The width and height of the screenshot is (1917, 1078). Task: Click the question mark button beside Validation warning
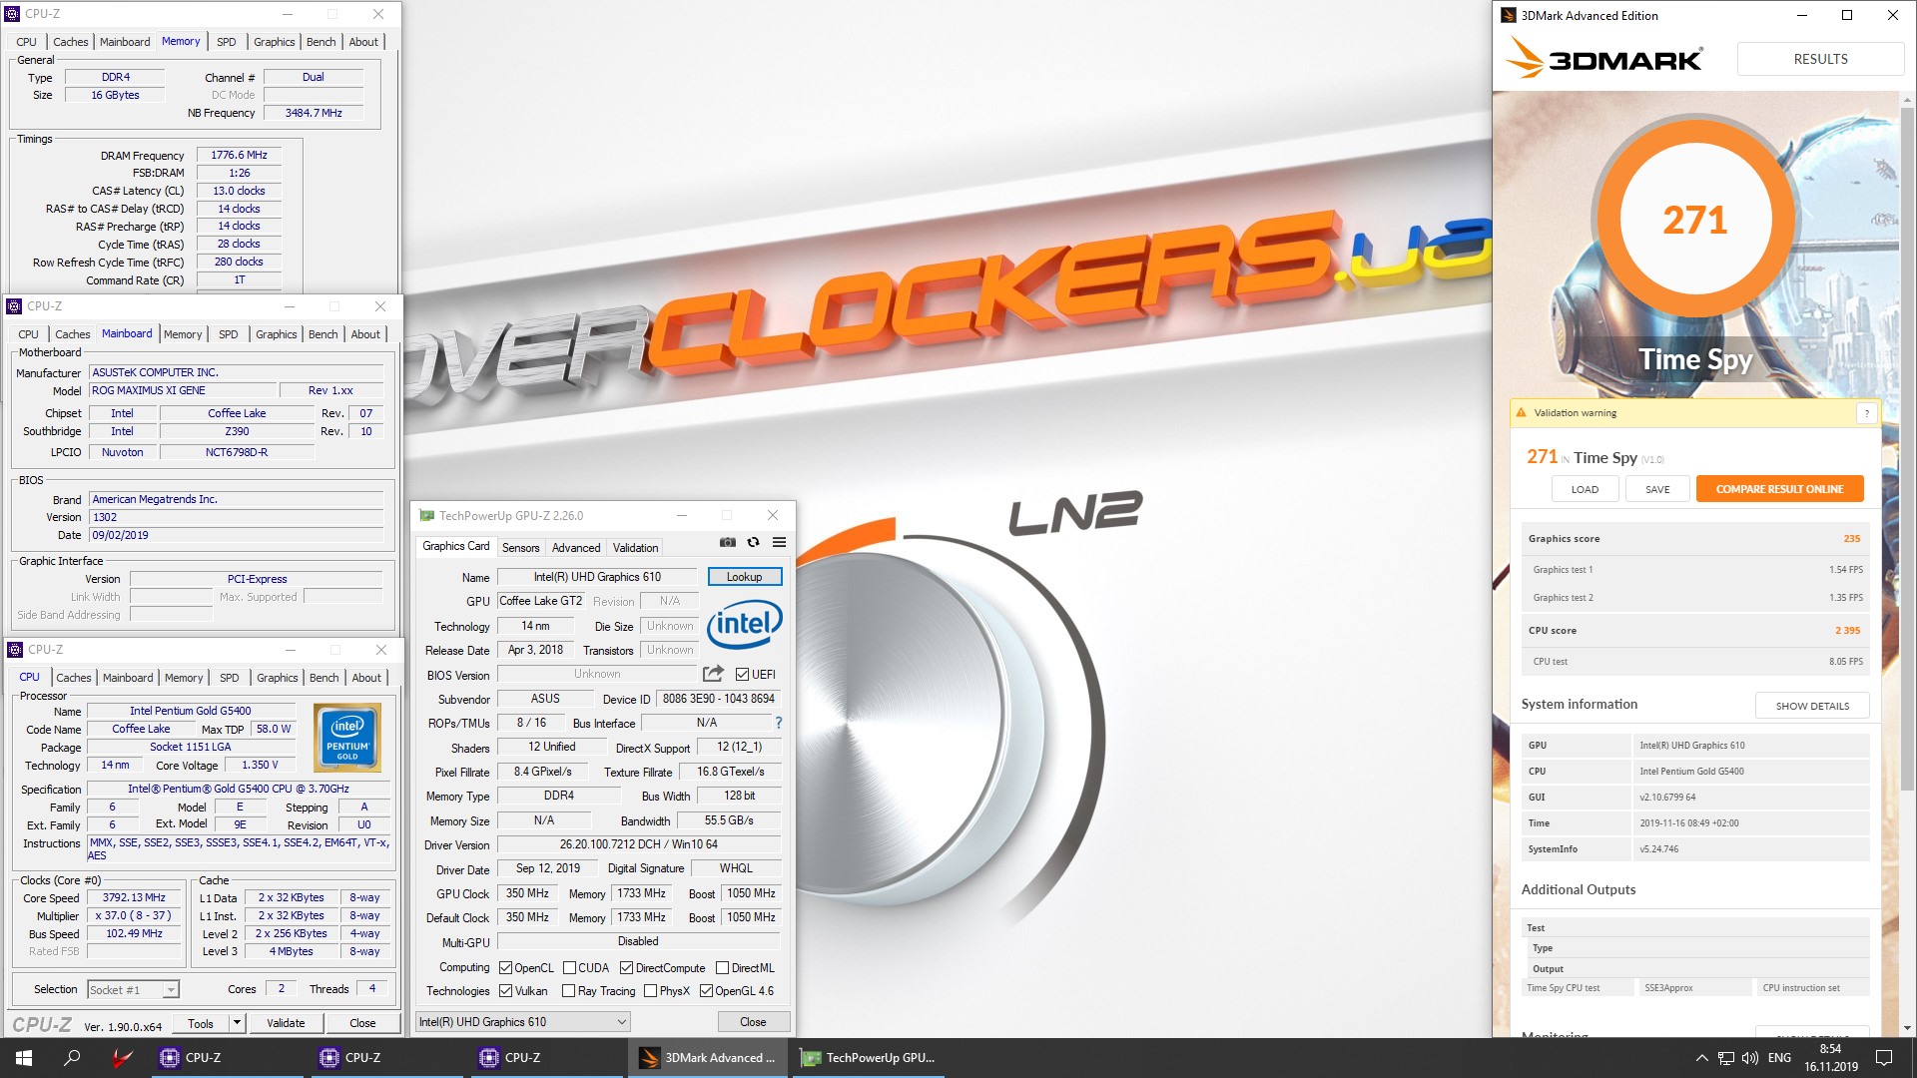pos(1866,413)
